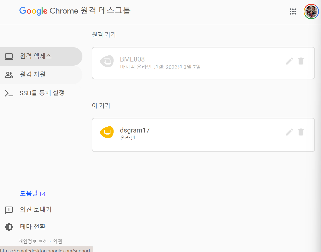Open the 약관 terms link

pos(58,241)
